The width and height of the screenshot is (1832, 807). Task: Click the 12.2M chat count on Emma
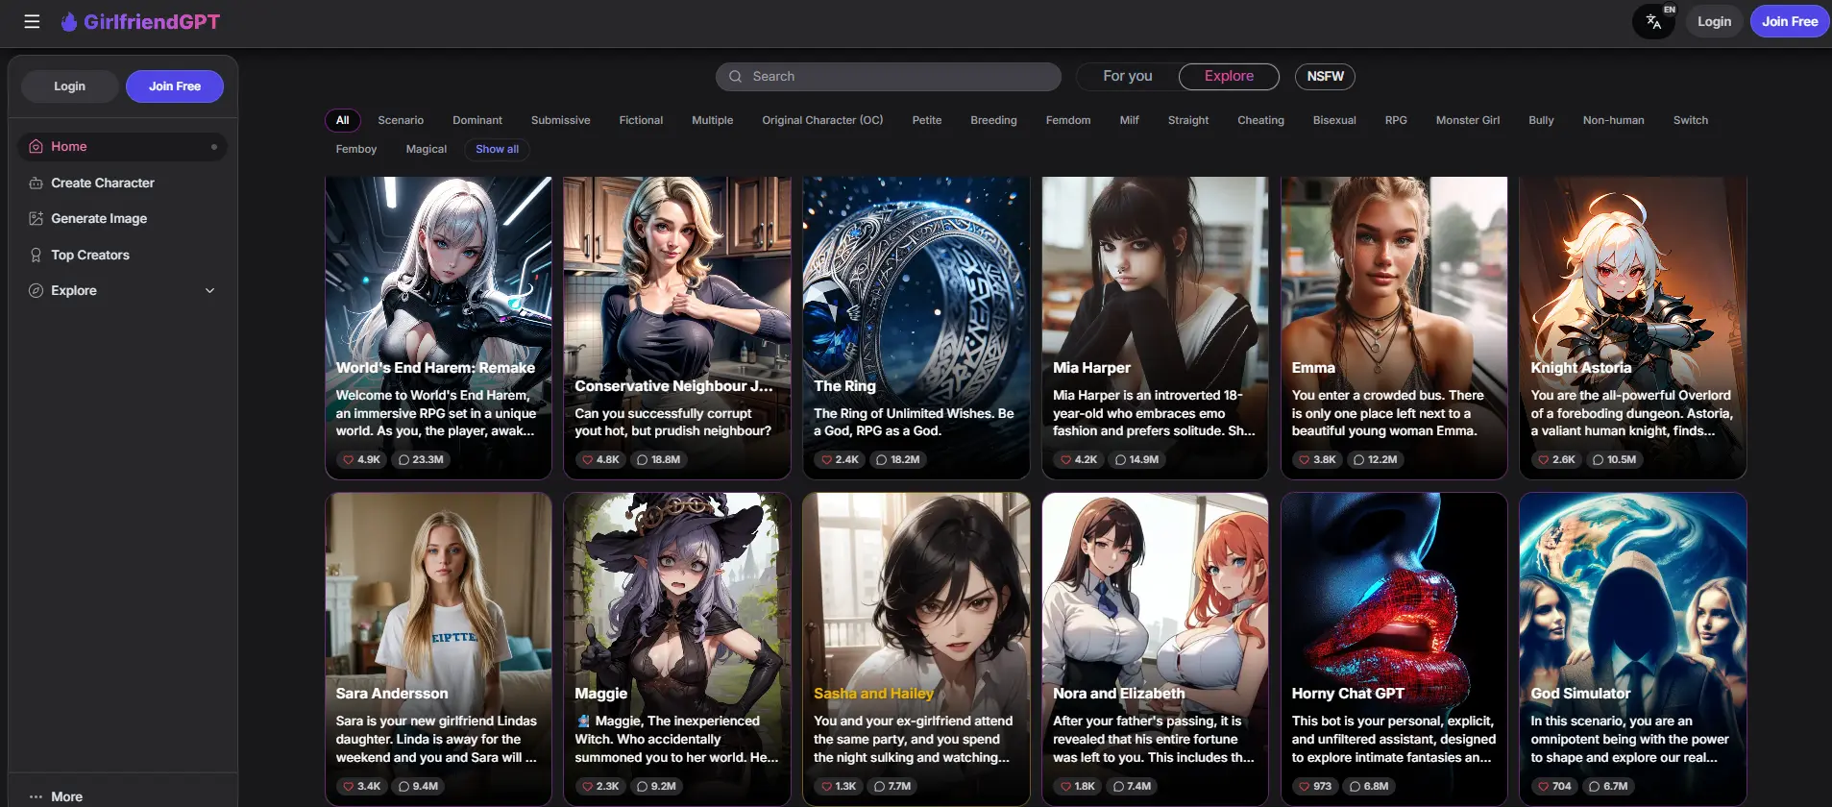click(1376, 459)
